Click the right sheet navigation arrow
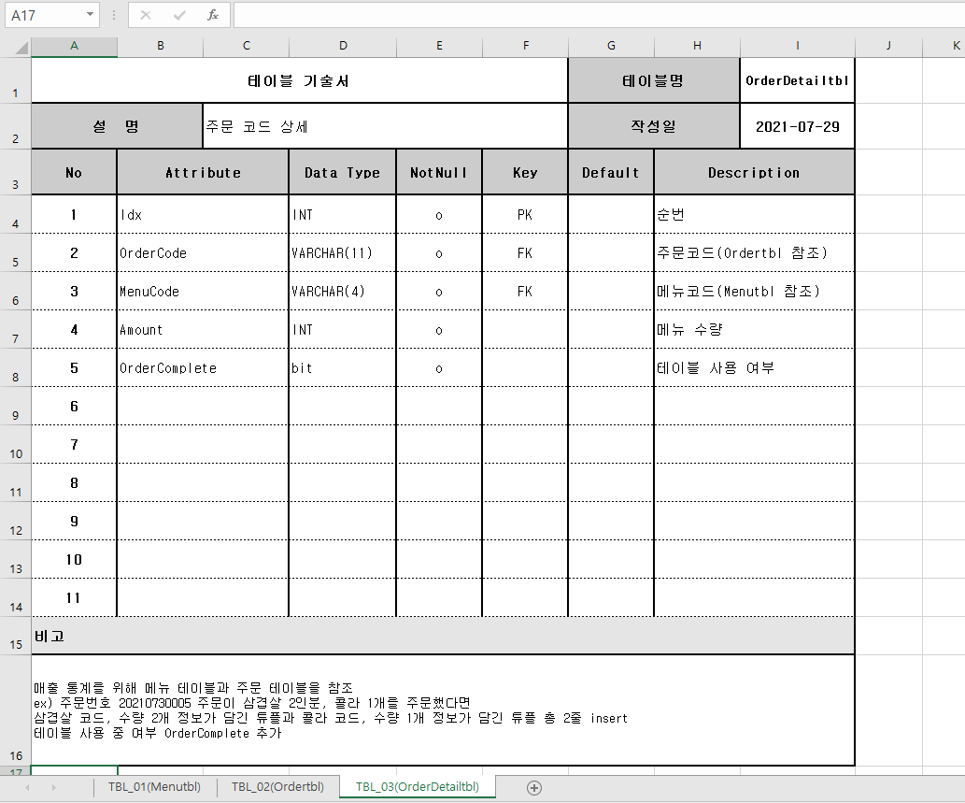The image size is (965, 803). coord(53,788)
